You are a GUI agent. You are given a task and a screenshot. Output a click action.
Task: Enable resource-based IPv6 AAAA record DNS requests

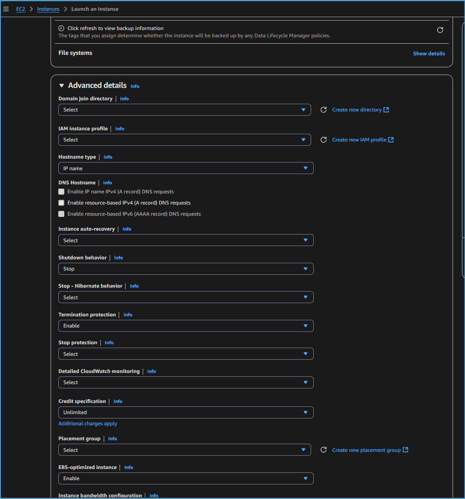[x=61, y=214]
